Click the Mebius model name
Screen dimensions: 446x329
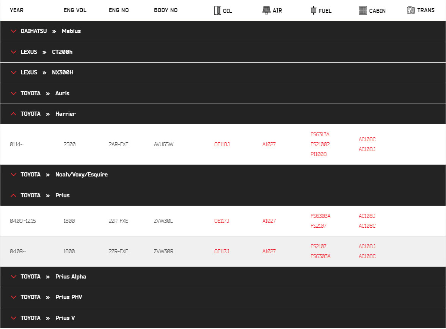point(71,31)
